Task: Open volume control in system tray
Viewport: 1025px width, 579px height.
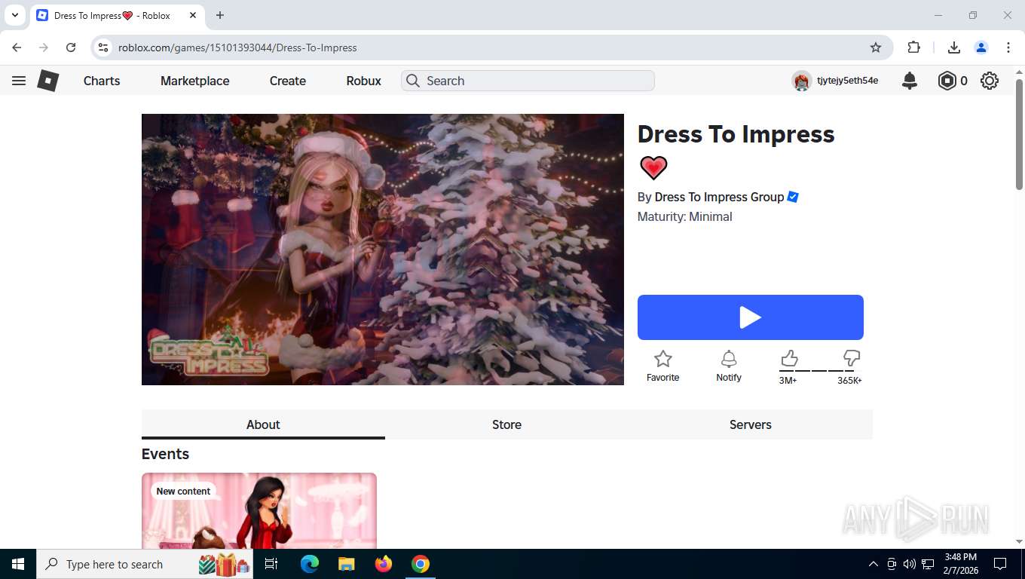Action: click(910, 564)
